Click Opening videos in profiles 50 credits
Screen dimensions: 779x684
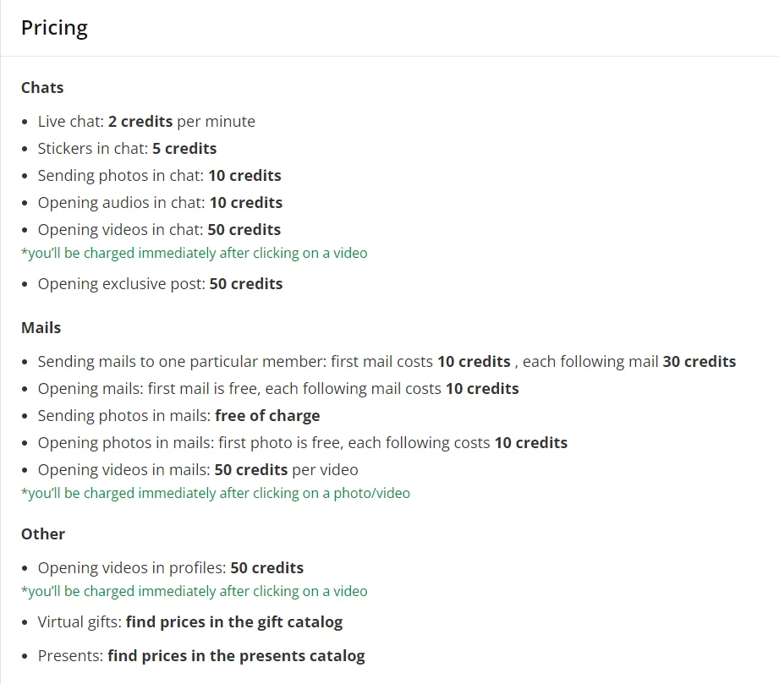pos(171,567)
